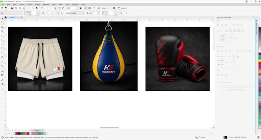Viewport: 261px width, 140px height.
Task: Open the Layout menu
Action: tap(22, 5)
